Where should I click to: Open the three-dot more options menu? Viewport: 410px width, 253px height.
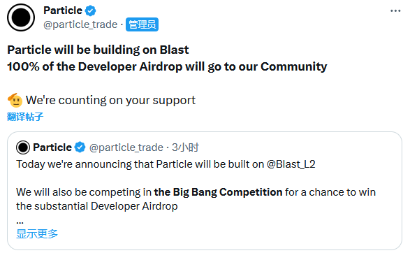tap(395, 10)
